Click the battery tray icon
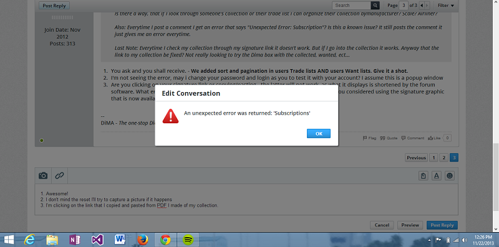 coord(448,240)
